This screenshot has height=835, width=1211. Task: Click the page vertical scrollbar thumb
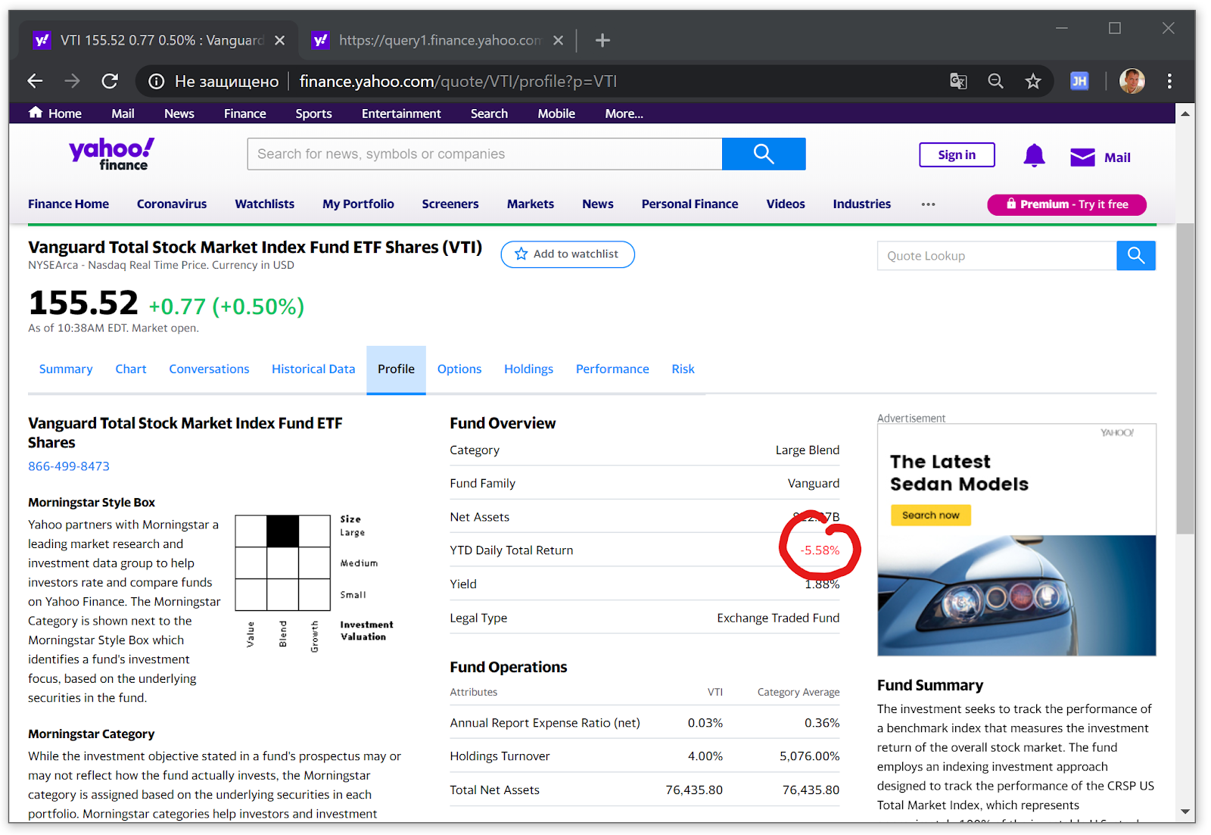(x=1185, y=379)
